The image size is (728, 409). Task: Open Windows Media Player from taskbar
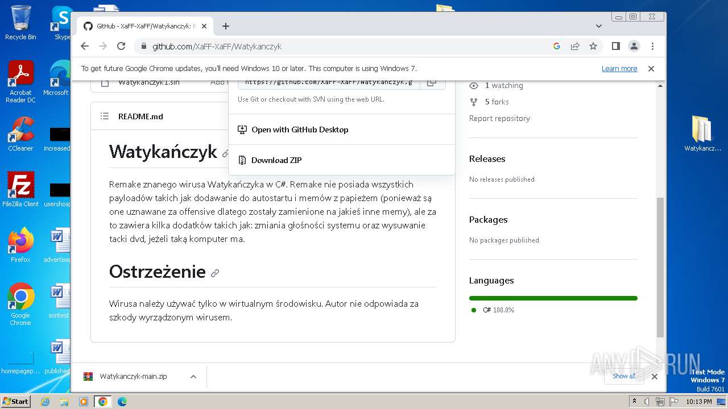click(84, 402)
